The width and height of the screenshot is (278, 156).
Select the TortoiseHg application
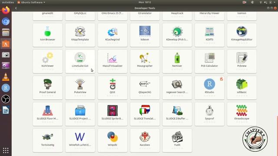tap(47, 140)
